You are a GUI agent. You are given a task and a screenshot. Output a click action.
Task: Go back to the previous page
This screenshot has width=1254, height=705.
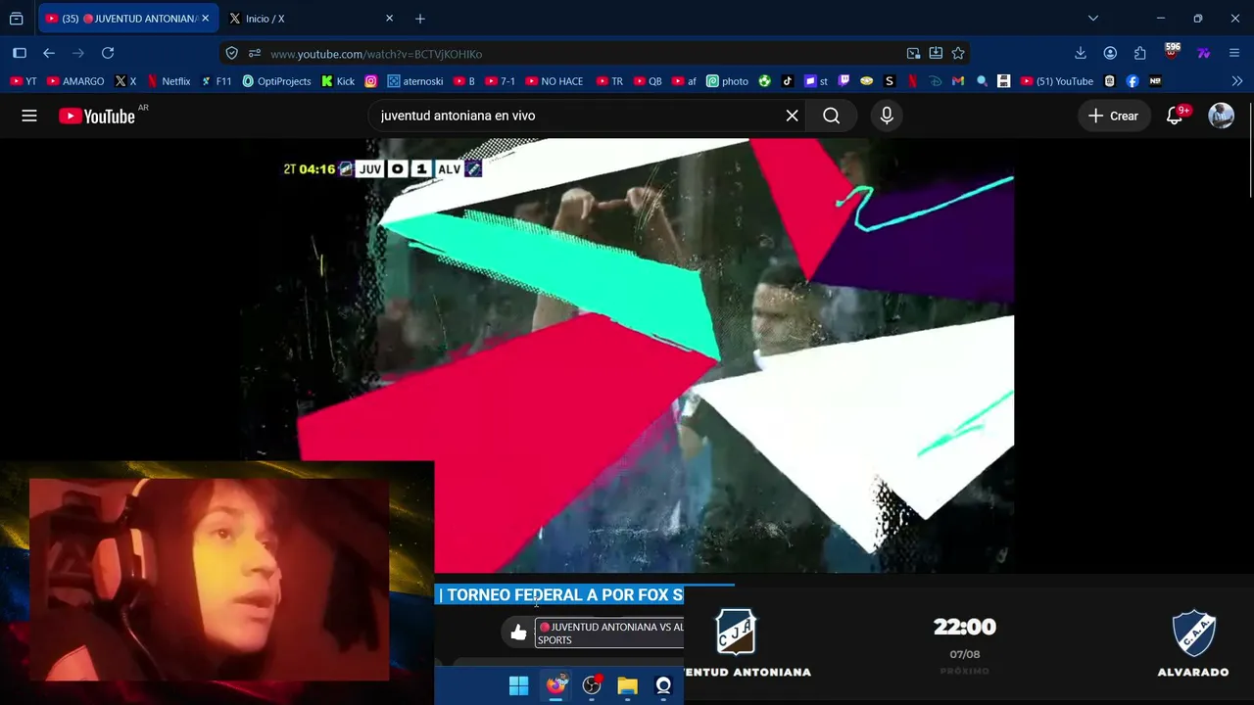(49, 53)
